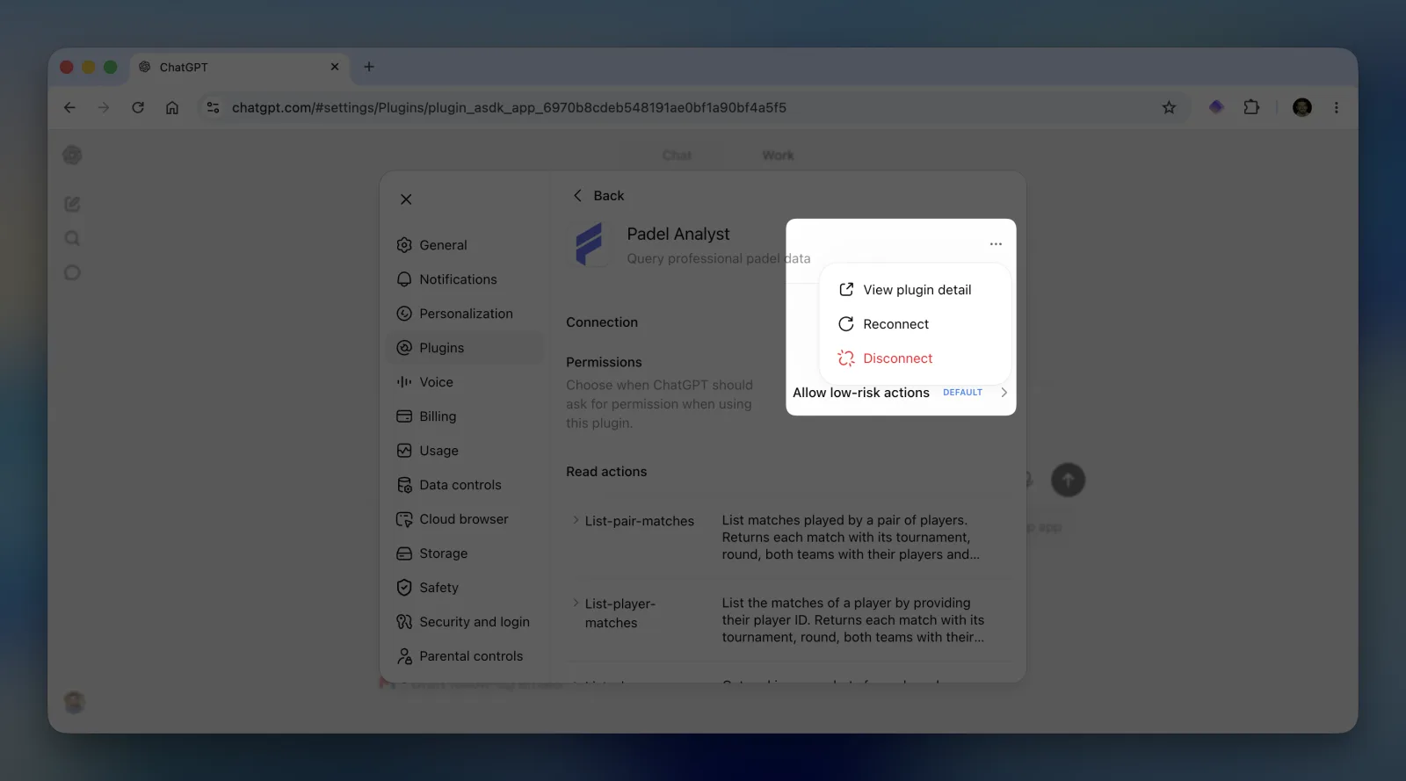1406x781 pixels.
Task: Open the three-dots plugin options menu
Action: pos(996,244)
